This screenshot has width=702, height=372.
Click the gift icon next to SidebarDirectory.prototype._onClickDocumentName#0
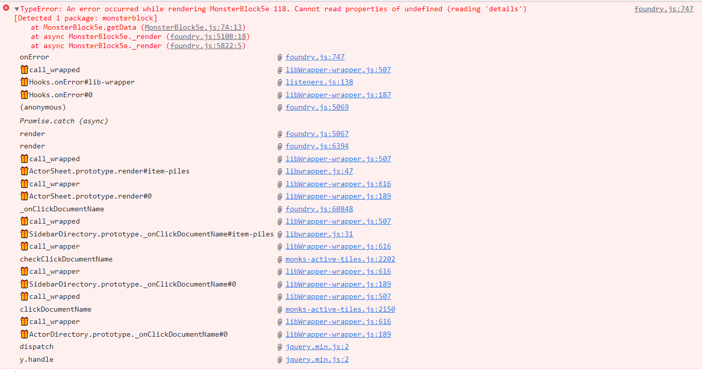[24, 284]
